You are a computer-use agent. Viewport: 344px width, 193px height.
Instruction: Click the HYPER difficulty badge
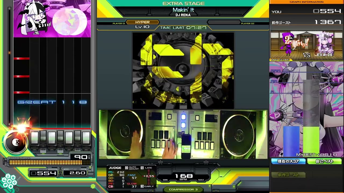click(142, 22)
